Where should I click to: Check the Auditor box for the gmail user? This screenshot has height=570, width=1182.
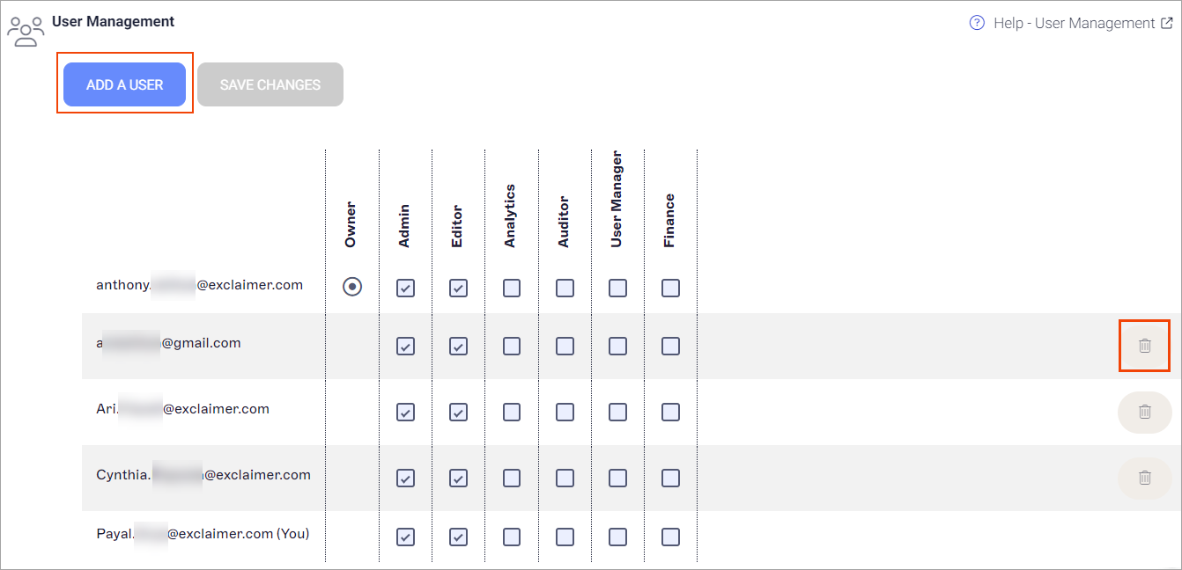coord(565,346)
